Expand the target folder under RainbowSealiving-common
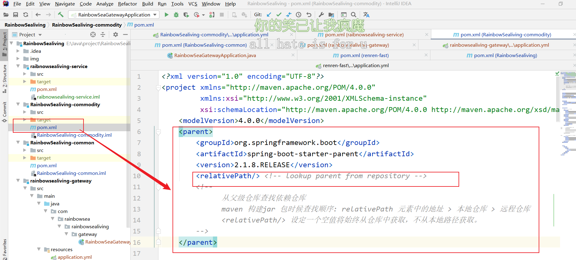This screenshot has height=260, width=576. pos(25,158)
